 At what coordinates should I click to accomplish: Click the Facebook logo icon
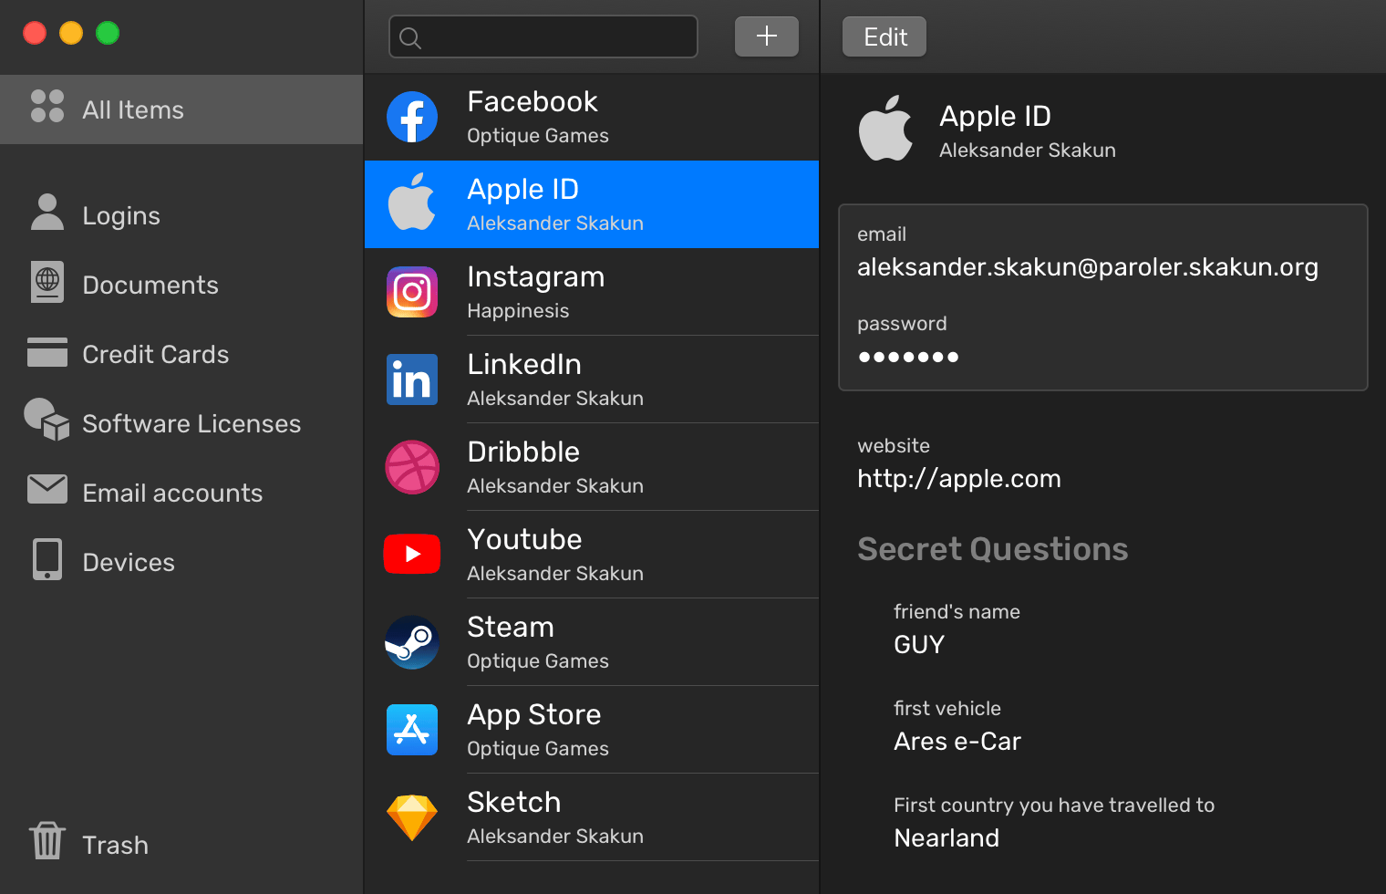click(412, 117)
